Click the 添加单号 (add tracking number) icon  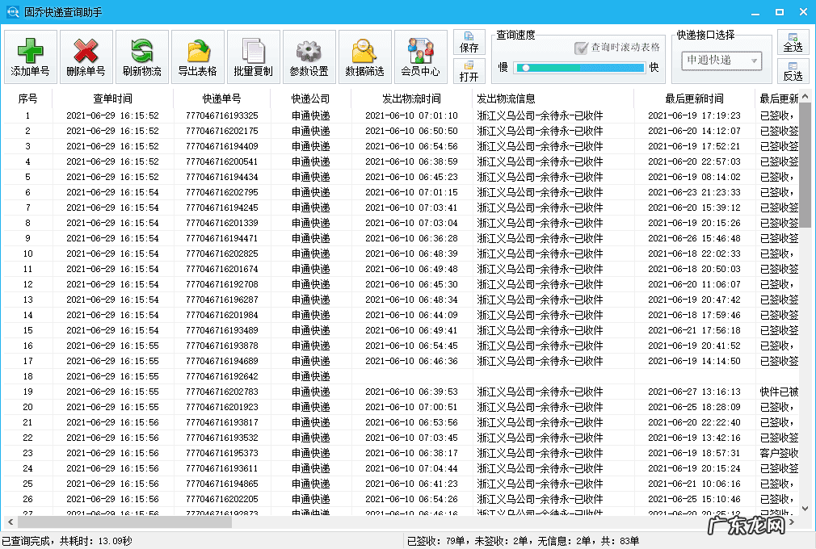[x=30, y=55]
